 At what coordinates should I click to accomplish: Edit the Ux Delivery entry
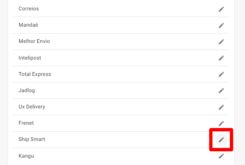point(221,107)
